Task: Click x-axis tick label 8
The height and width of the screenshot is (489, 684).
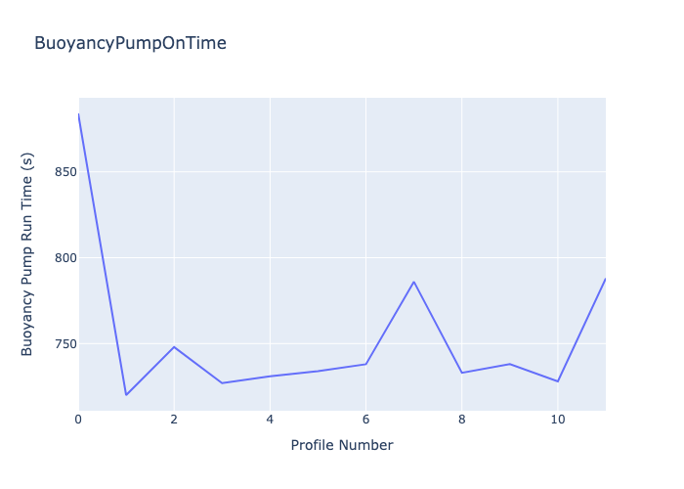Action: (x=461, y=419)
